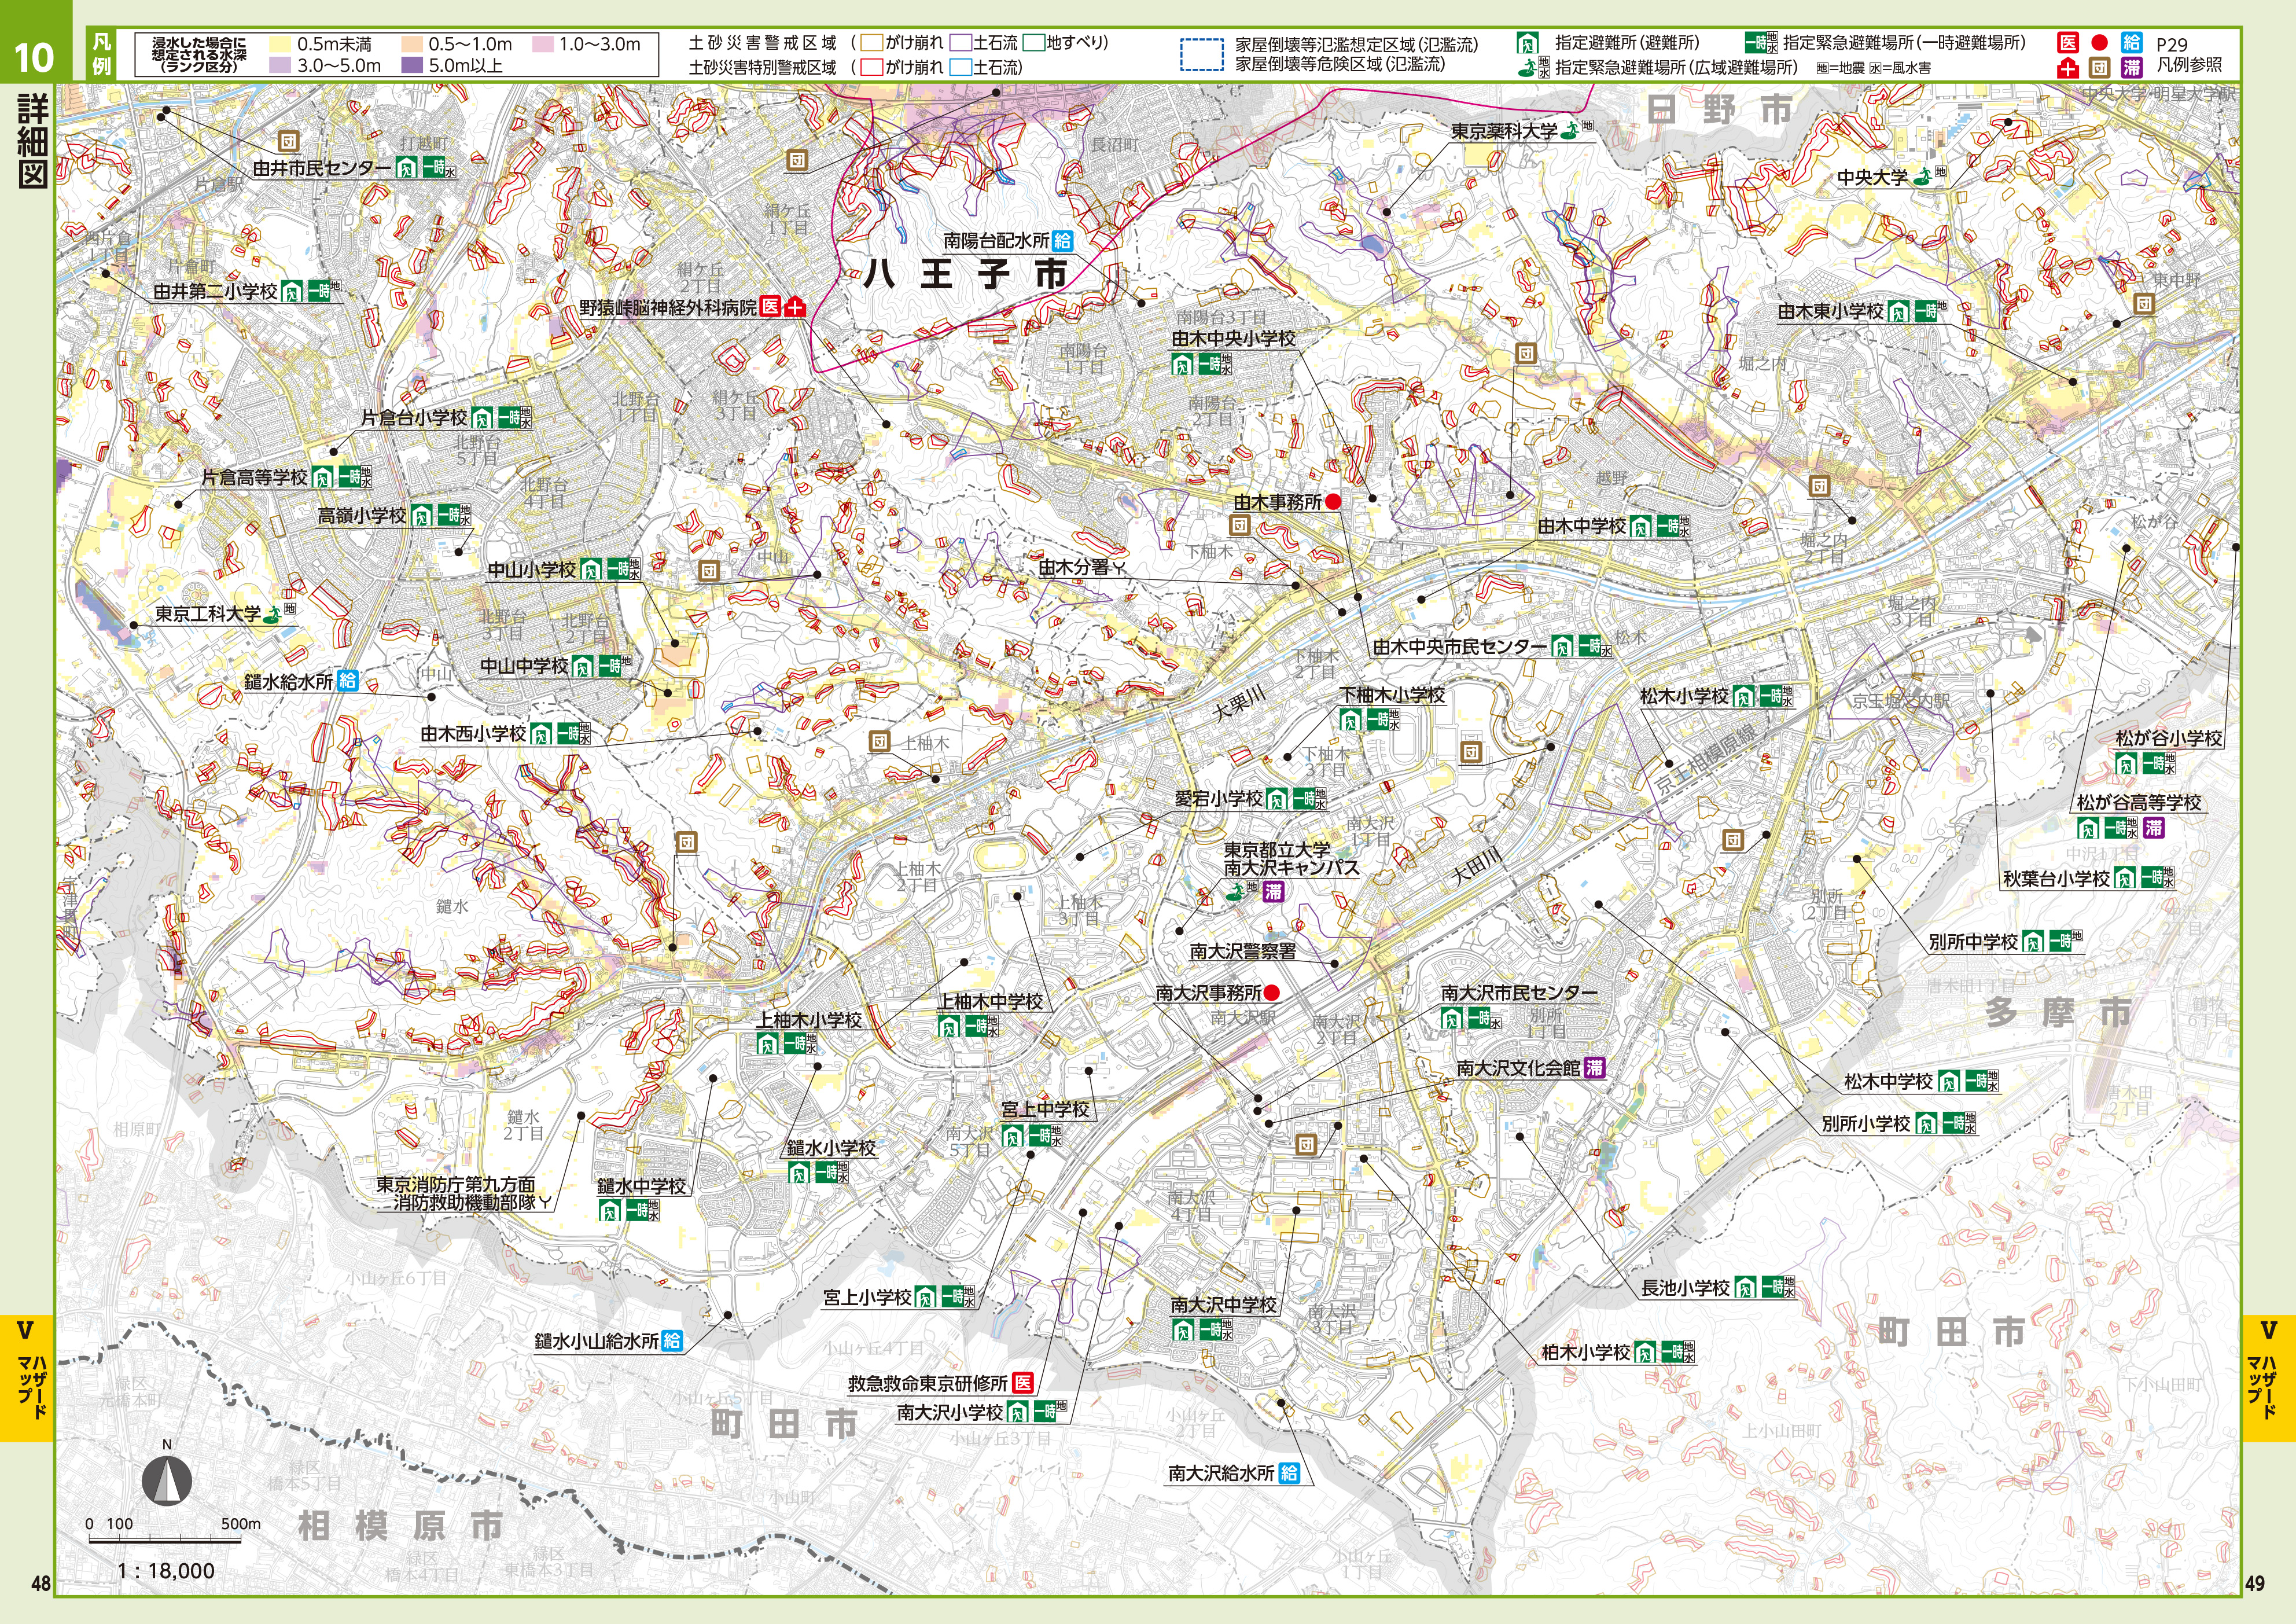Click the 東京消防庁第九方面 label
2296x1624 pixels.
456,1184
